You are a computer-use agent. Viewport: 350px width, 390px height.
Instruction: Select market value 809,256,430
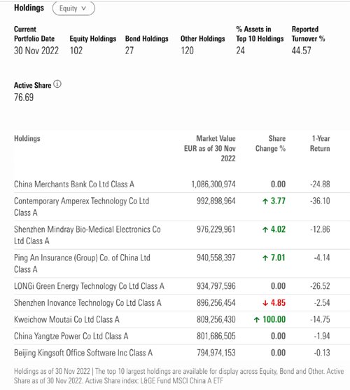tap(216, 319)
